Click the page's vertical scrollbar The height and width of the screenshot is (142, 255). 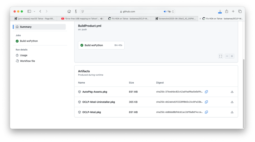click(244, 94)
